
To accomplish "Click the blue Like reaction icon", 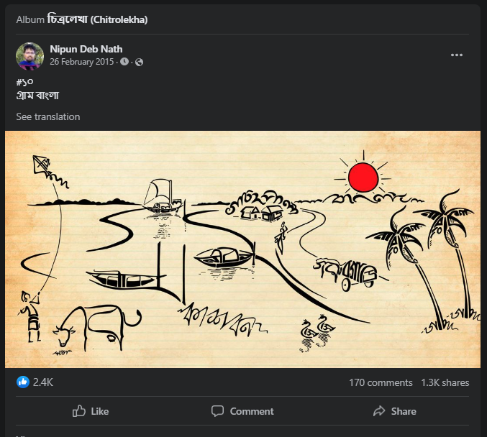I will [23, 382].
